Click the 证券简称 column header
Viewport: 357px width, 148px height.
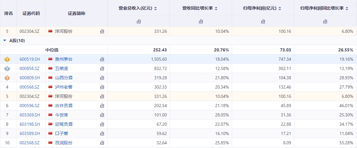[x=76, y=13]
